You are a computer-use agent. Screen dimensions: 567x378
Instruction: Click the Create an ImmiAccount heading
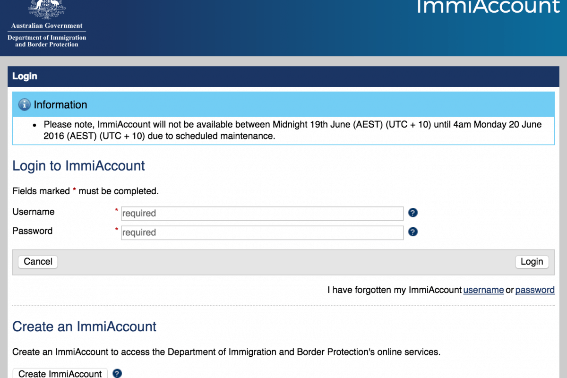tap(84, 326)
